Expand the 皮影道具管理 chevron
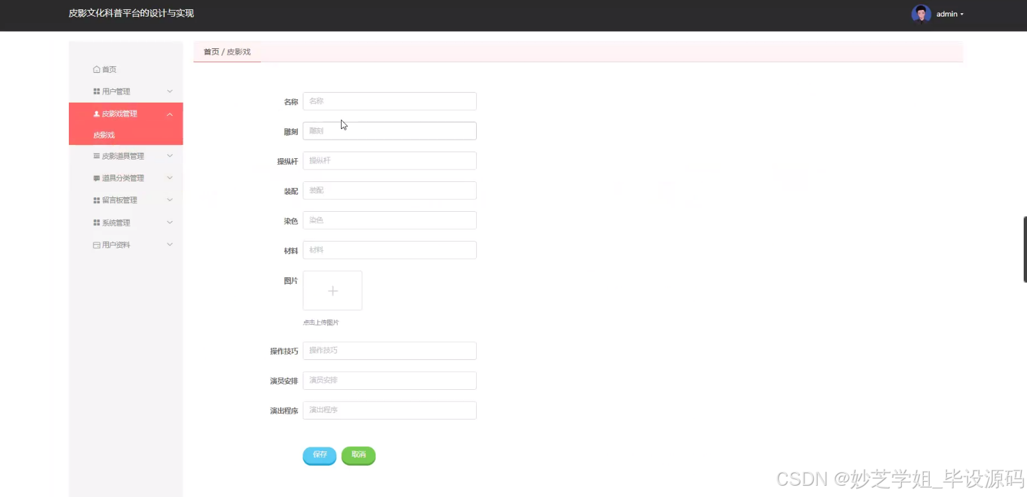Image resolution: width=1027 pixels, height=497 pixels. coord(170,156)
